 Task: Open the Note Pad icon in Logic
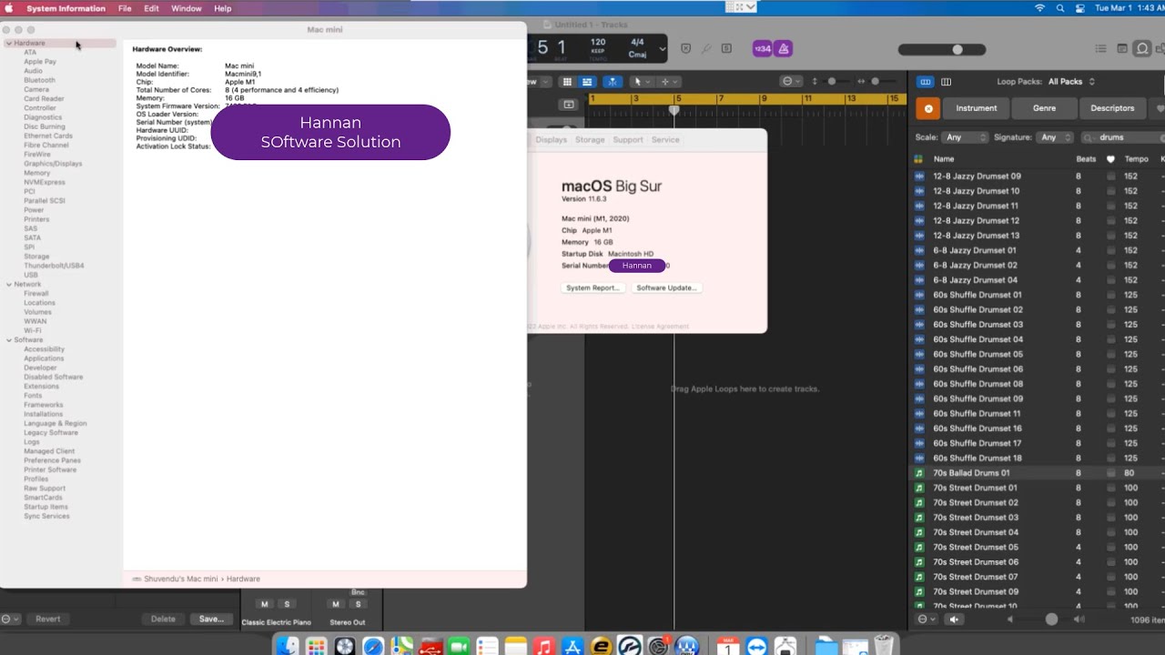pos(1121,49)
